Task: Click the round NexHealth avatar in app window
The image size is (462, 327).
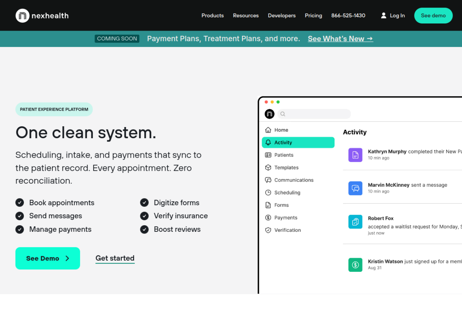Action: pyautogui.click(x=270, y=114)
